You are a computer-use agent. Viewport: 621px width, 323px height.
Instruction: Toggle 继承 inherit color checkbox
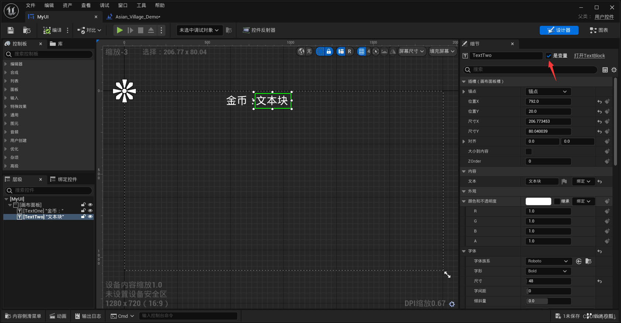[557, 201]
